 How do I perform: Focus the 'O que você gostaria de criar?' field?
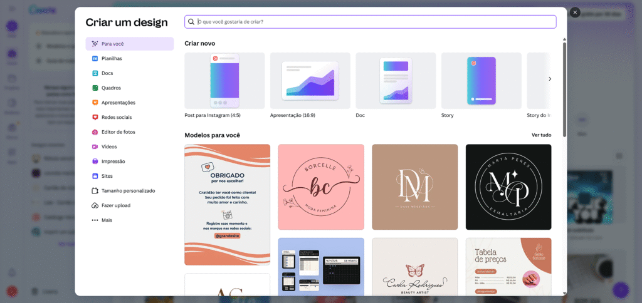(370, 22)
